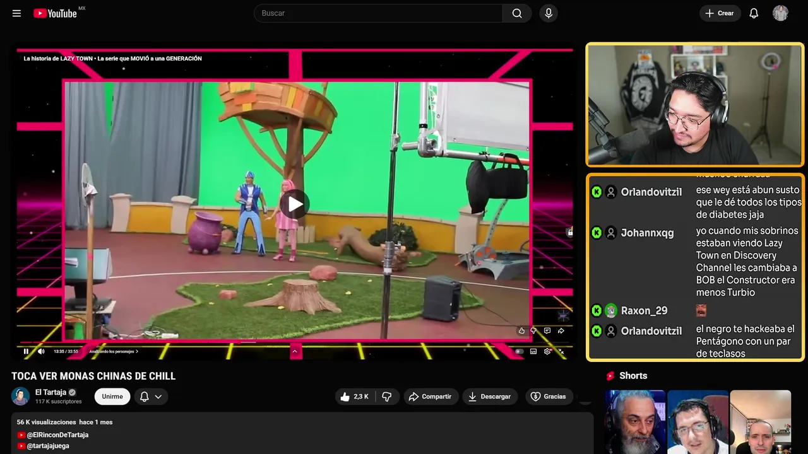
Task: Click the title 'TOCA VER MONAS CHINAS DE CHILL'
Action: pos(93,376)
